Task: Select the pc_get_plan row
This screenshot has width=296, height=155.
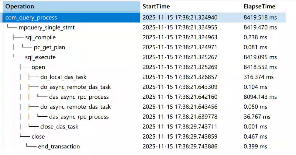Action: (x=49, y=47)
